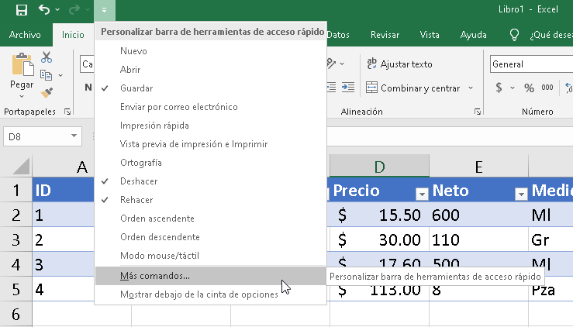
Task: Uncheck Deshacer in the menu
Action: click(210, 181)
